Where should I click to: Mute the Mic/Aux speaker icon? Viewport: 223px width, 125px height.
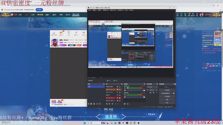click(125, 91)
